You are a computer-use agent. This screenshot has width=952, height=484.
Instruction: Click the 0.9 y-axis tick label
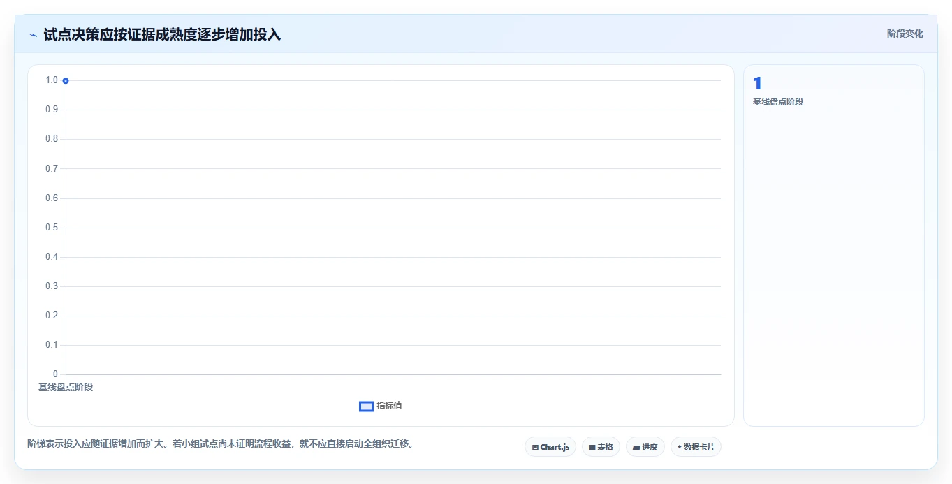52,110
